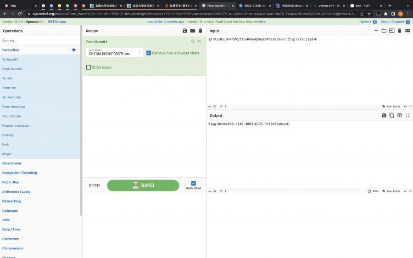Open the new features 'here' link

pyautogui.click(x=262, y=22)
